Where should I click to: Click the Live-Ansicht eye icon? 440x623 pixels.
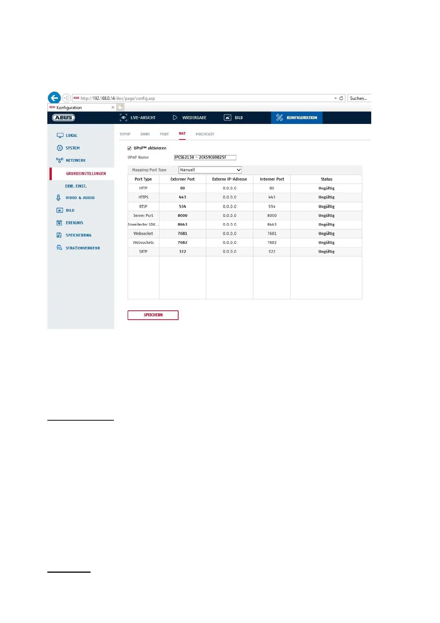pyautogui.click(x=123, y=118)
